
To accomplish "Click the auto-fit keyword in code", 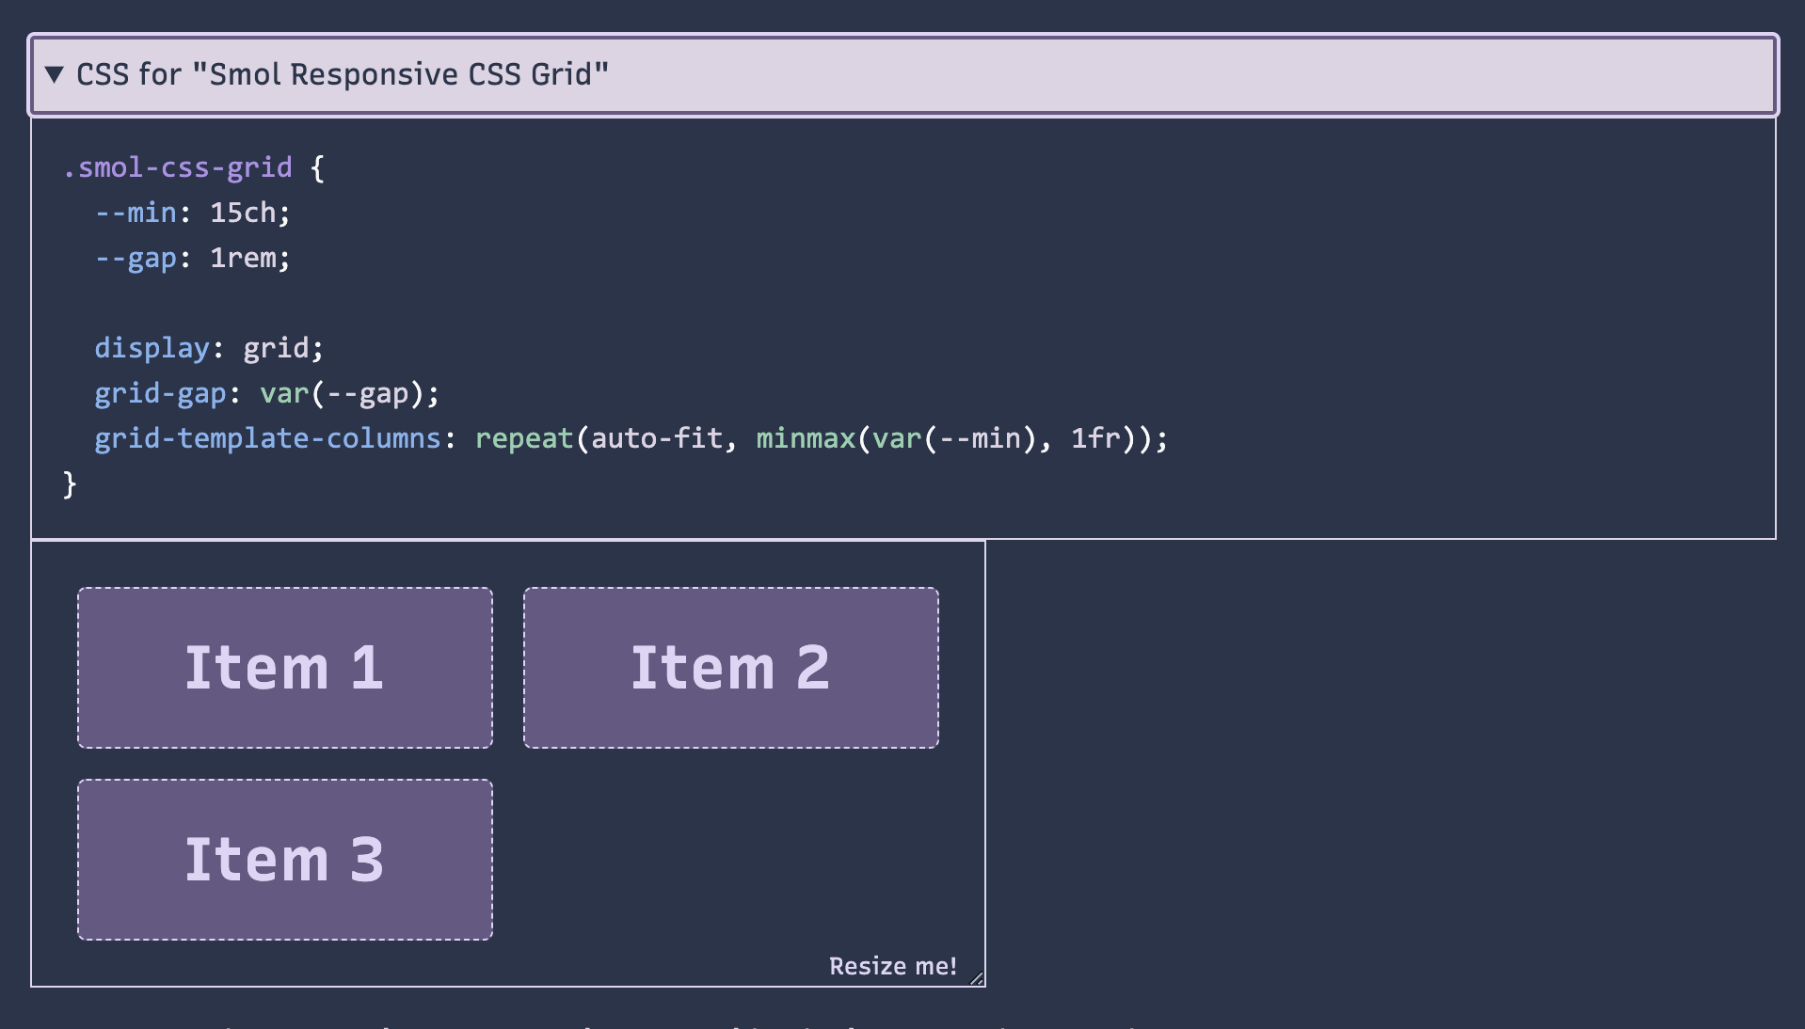I will pyautogui.click(x=656, y=438).
